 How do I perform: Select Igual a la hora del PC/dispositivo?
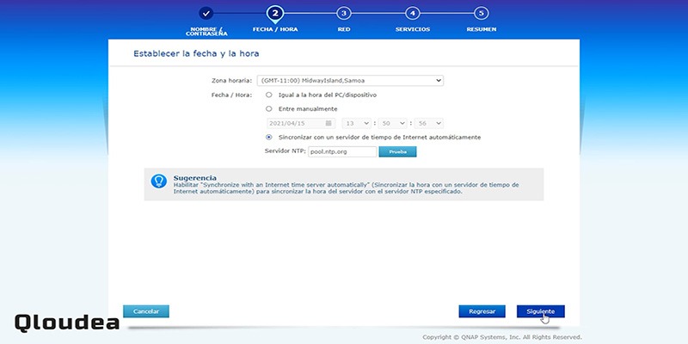tap(269, 95)
